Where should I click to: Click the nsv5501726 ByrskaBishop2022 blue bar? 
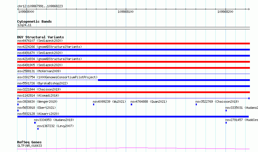[133, 86]
